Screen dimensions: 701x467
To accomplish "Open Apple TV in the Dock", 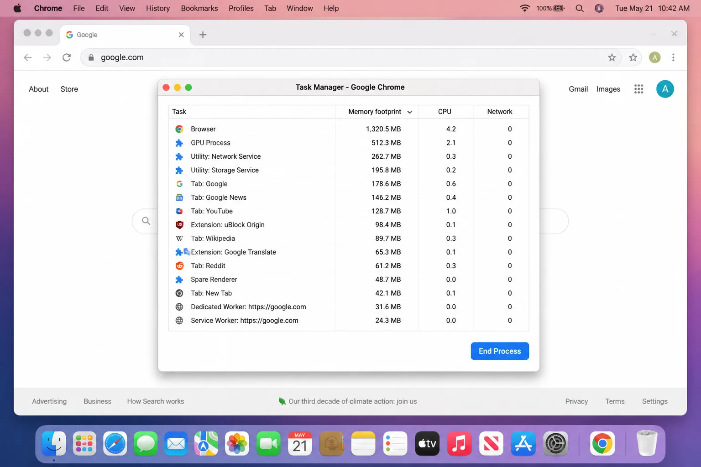I will (x=427, y=443).
